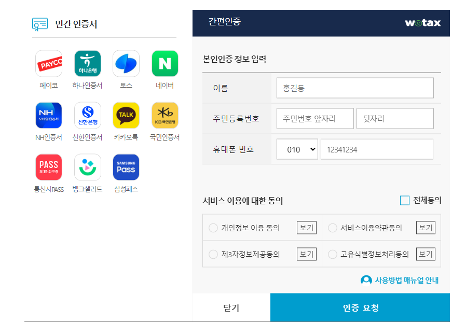
Task: Check the 전체동의 agree-all checkbox
Action: pyautogui.click(x=405, y=201)
